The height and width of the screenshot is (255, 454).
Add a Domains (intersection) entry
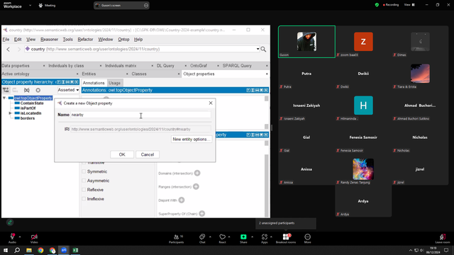pos(197,173)
